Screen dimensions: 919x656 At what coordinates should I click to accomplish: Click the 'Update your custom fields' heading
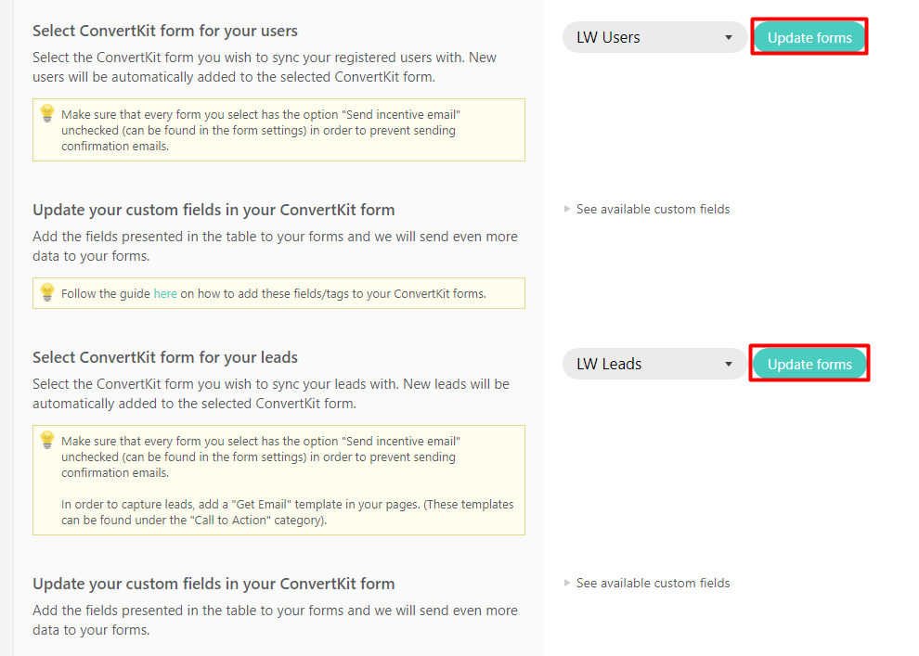[215, 209]
